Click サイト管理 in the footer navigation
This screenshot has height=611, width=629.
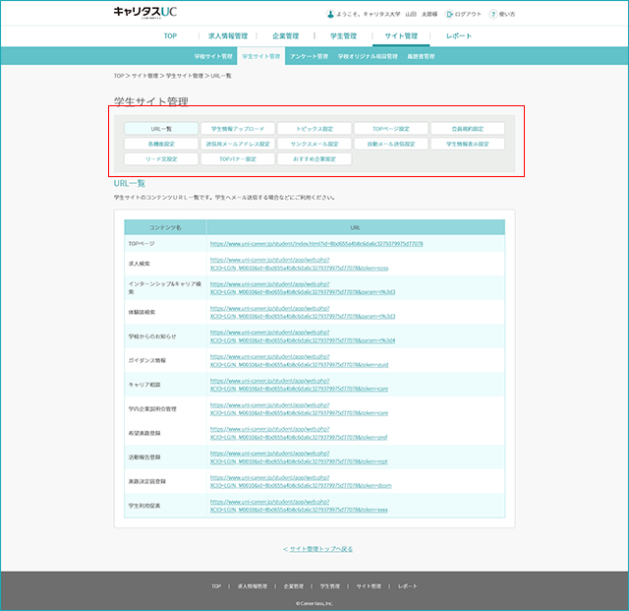coord(370,586)
